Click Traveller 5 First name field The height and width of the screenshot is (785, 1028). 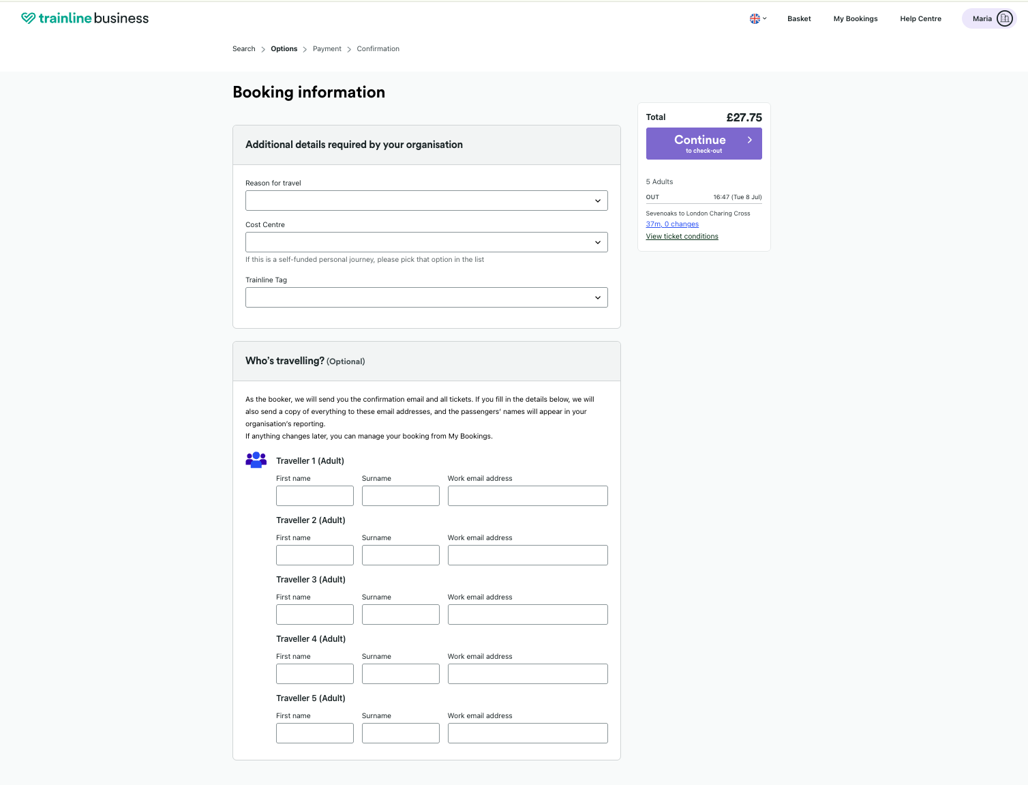(x=315, y=733)
